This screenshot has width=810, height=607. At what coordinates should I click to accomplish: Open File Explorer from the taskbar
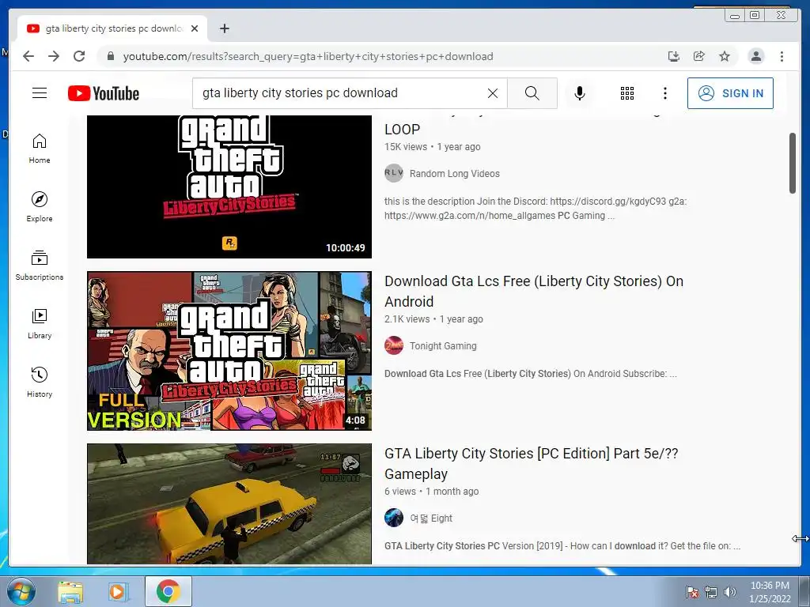pos(70,591)
